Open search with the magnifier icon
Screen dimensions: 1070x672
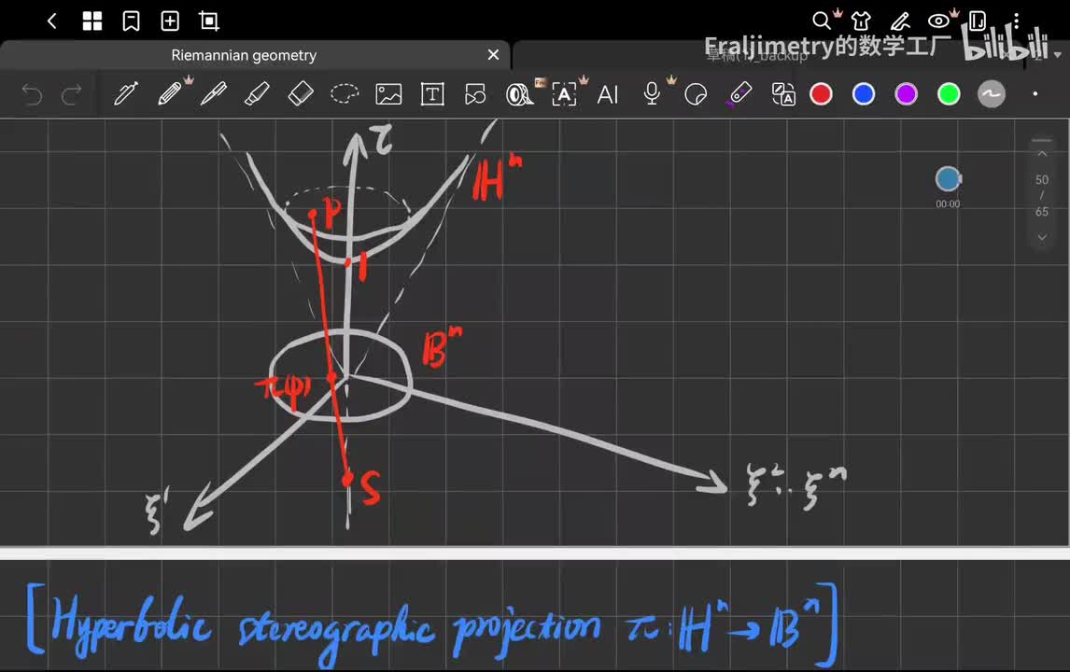[x=822, y=21]
